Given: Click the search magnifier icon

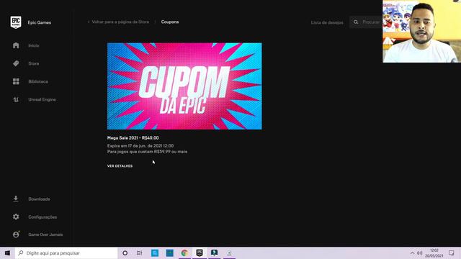Looking at the screenshot, I should click(356, 22).
